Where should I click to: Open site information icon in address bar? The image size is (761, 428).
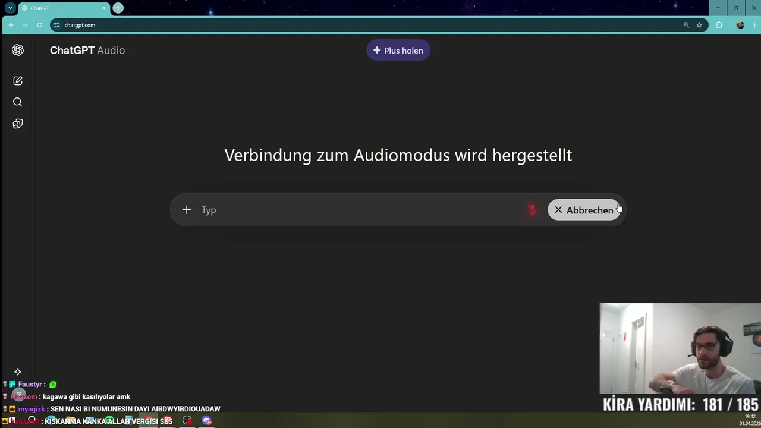click(x=56, y=25)
